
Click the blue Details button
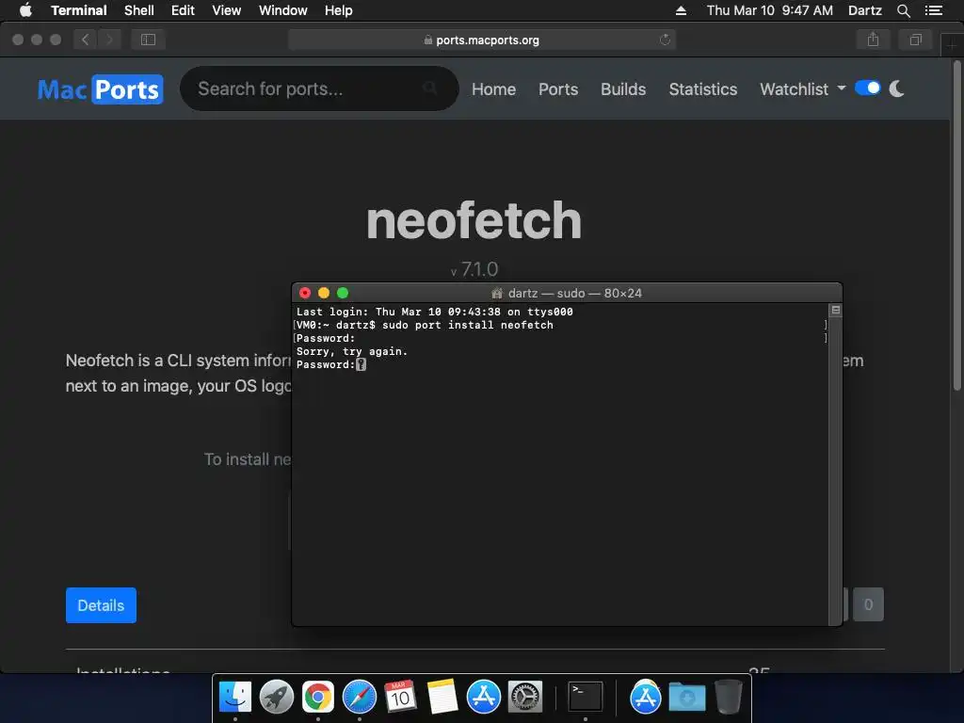tap(101, 605)
